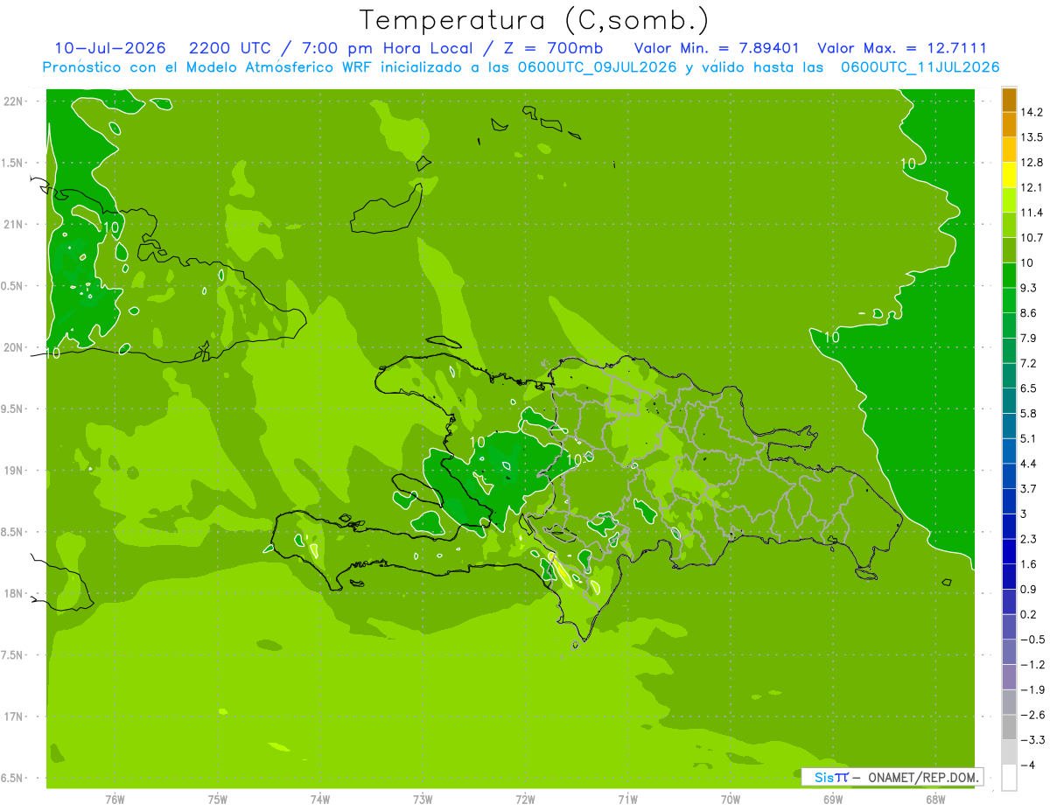Viewport: 1050px width, 811px height.
Task: Click the "68W" longitude label
Action: pyautogui.click(x=935, y=799)
